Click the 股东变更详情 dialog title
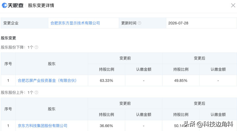The height and width of the screenshot is (131, 237). [41, 6]
